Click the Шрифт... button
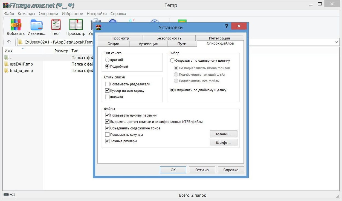342x201 pixels. (223, 143)
